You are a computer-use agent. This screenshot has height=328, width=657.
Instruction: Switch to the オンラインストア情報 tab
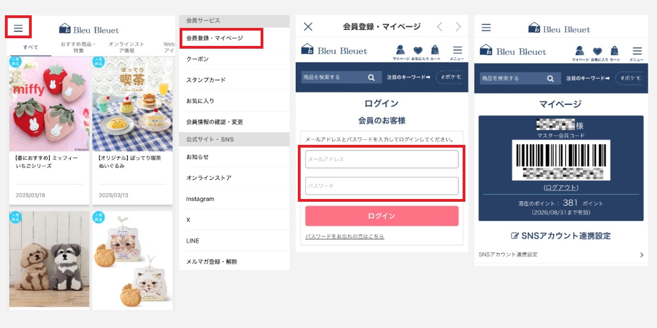click(126, 47)
